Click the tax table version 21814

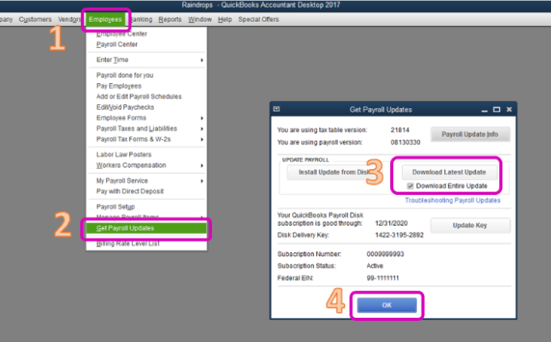400,130
